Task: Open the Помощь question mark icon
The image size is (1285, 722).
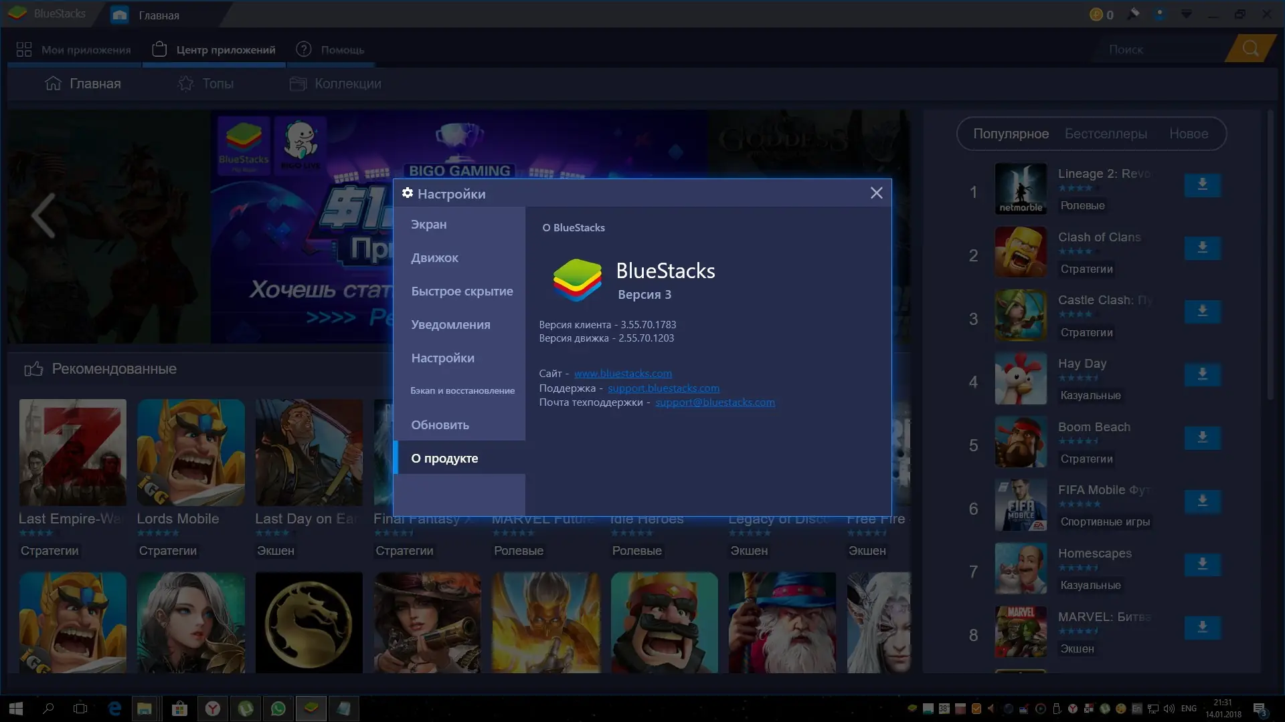Action: pos(304,49)
